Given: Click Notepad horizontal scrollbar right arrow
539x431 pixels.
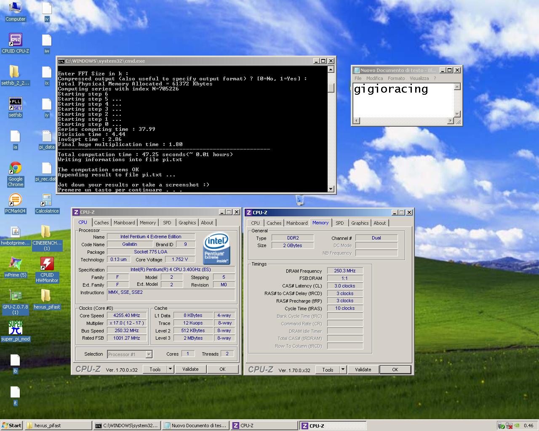Looking at the screenshot, I should (x=450, y=121).
